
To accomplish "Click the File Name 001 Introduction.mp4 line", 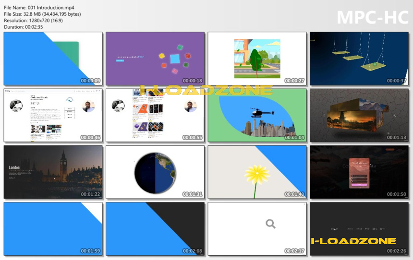I will [39, 8].
